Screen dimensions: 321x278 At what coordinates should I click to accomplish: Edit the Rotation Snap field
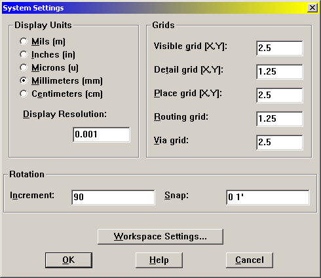click(x=268, y=198)
